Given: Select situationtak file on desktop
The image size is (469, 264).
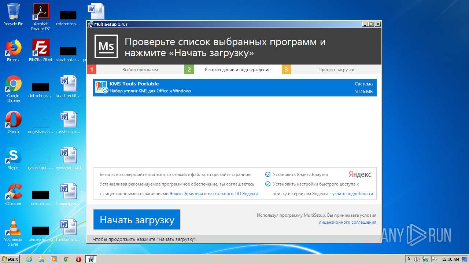Looking at the screenshot, I should pyautogui.click(x=68, y=54).
